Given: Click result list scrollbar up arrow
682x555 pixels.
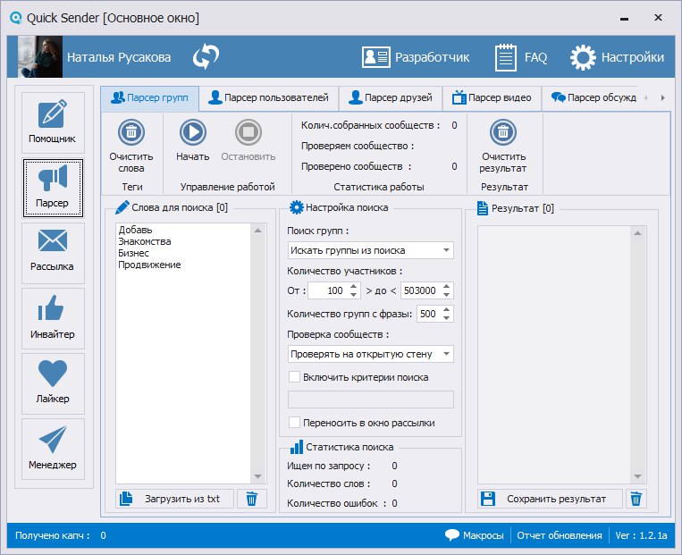Looking at the screenshot, I should coord(637,233).
